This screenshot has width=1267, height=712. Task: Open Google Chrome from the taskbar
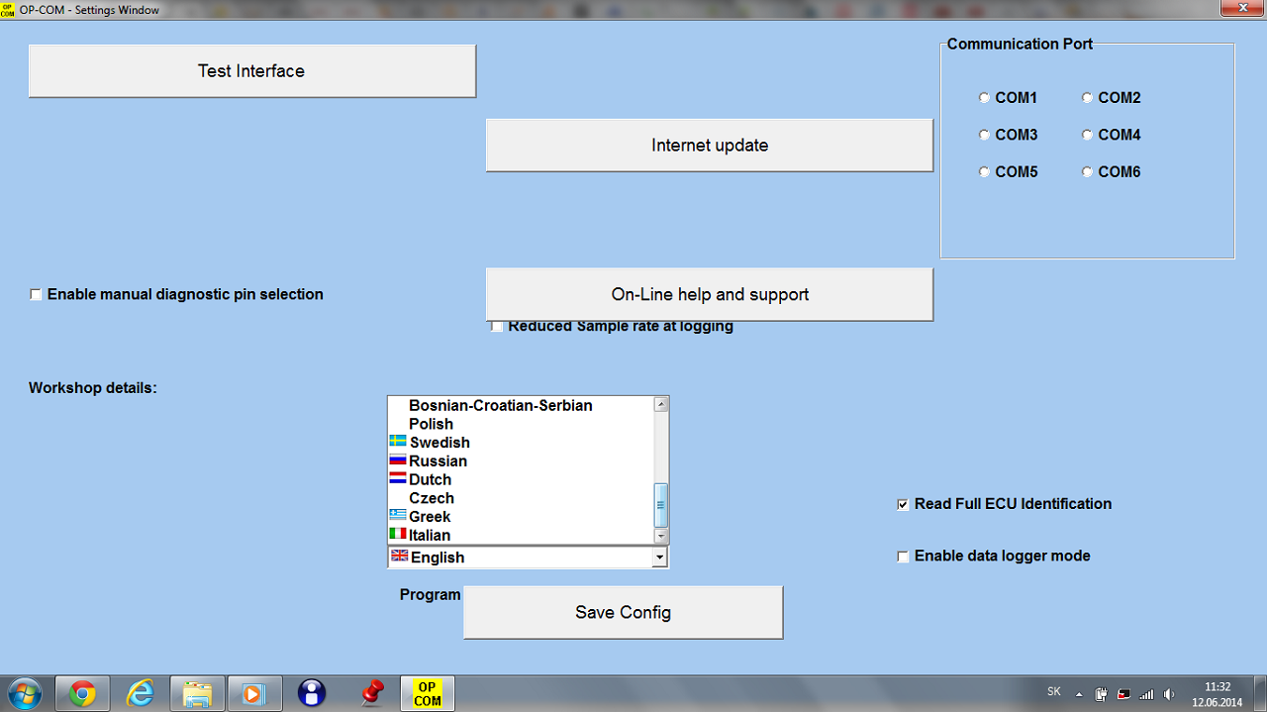point(82,693)
